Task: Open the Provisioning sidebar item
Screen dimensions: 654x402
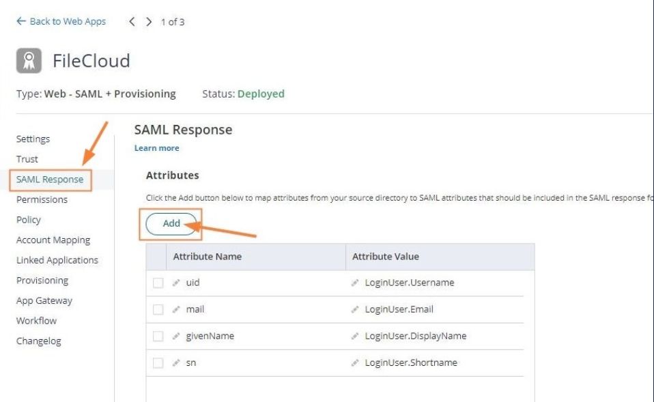Action: pos(42,280)
